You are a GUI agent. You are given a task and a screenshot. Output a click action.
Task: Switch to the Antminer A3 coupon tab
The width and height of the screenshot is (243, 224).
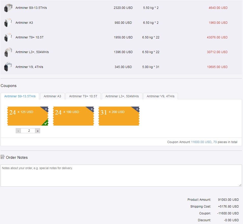[x=52, y=96]
